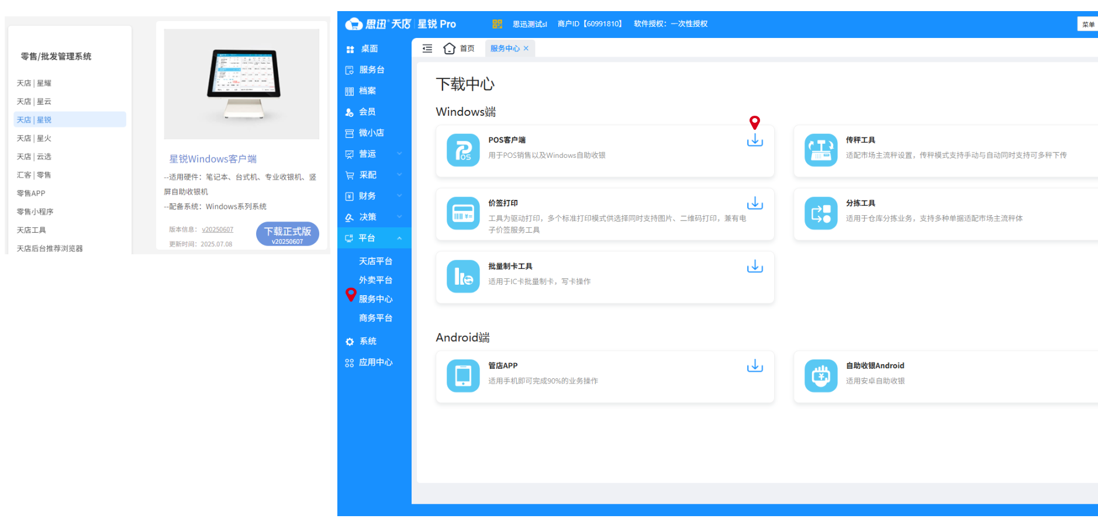Click 商户ID【60991810】 in header
Viewport: 1098px width, 522px height.
tap(591, 24)
